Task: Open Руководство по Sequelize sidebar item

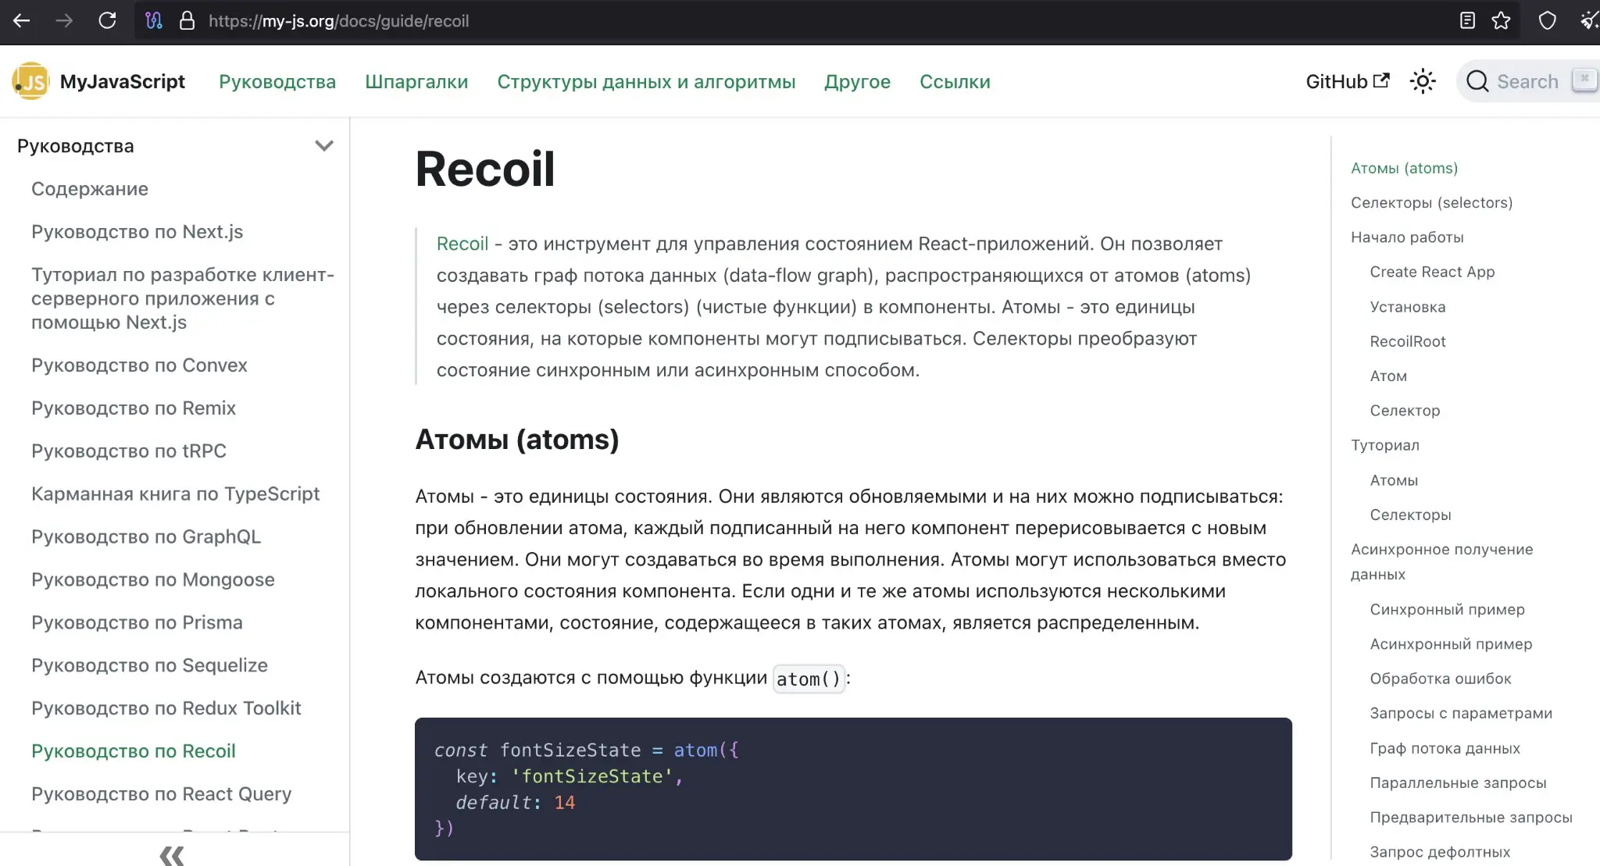Action: (149, 665)
